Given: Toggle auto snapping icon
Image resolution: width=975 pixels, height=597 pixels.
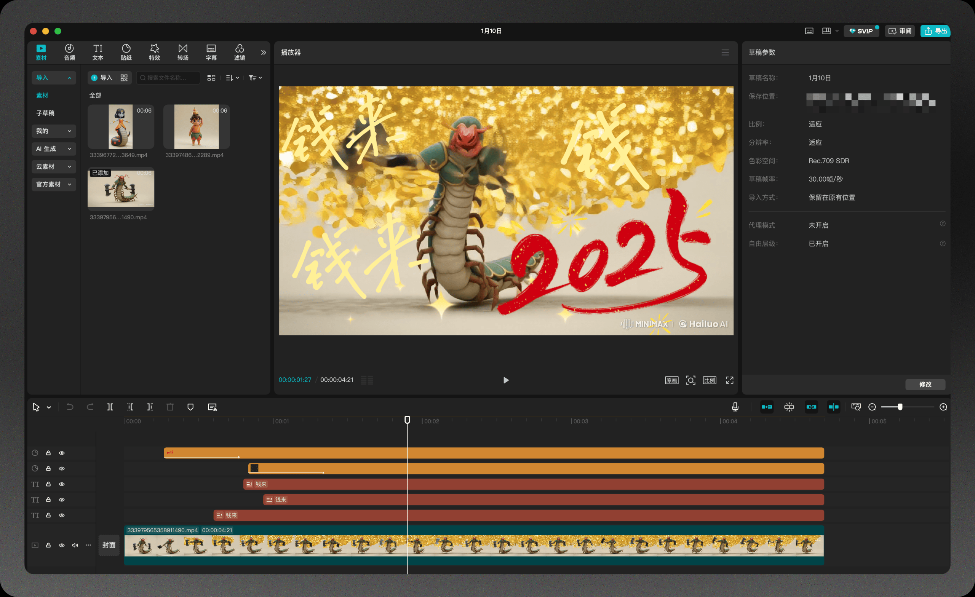Looking at the screenshot, I should click(x=789, y=407).
